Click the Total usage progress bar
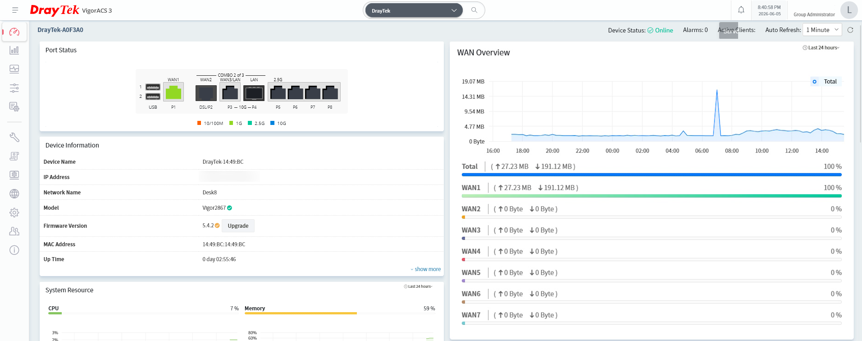 tap(652, 175)
